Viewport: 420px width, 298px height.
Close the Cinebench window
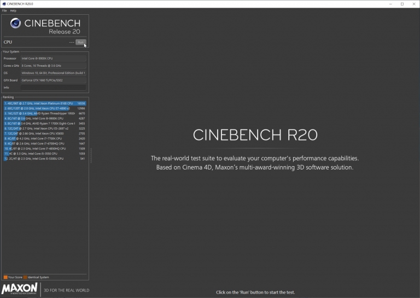[414, 4]
